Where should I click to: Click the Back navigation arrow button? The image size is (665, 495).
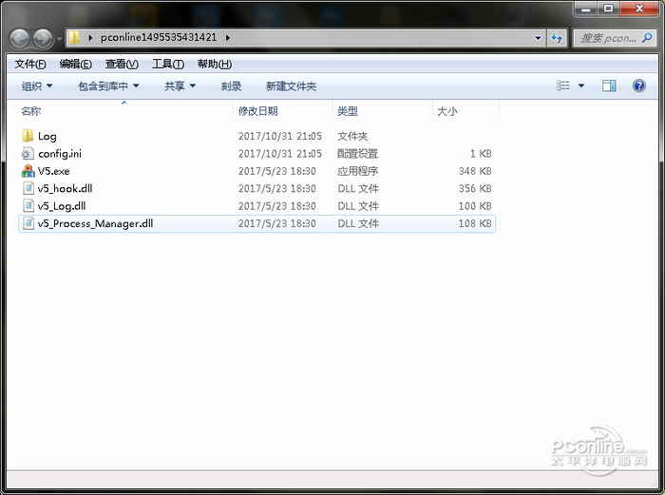20,39
